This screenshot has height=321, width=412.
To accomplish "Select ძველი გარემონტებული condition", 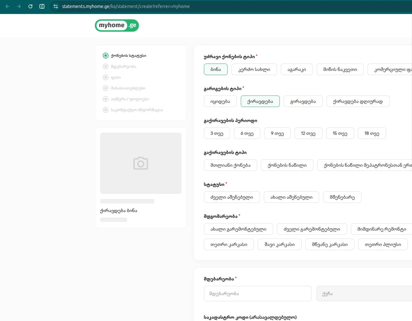I will point(312,229).
